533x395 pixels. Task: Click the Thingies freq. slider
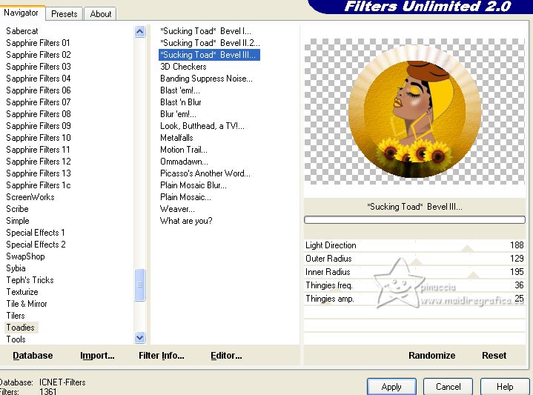click(414, 285)
